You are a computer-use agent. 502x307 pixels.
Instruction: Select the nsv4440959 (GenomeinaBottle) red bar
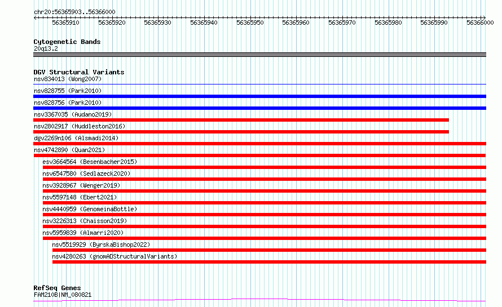(265, 215)
